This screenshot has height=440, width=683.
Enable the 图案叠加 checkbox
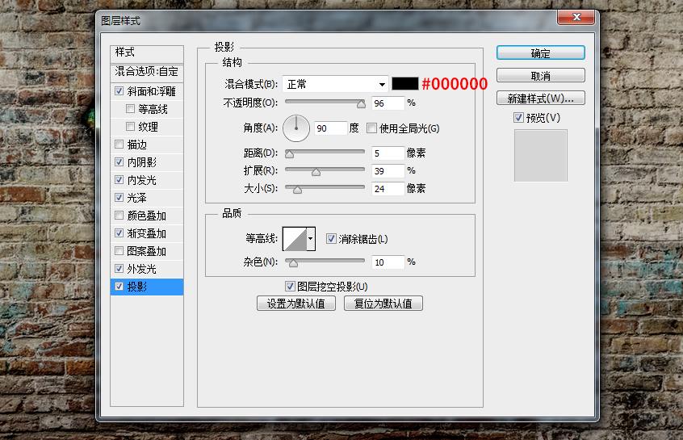coord(119,251)
